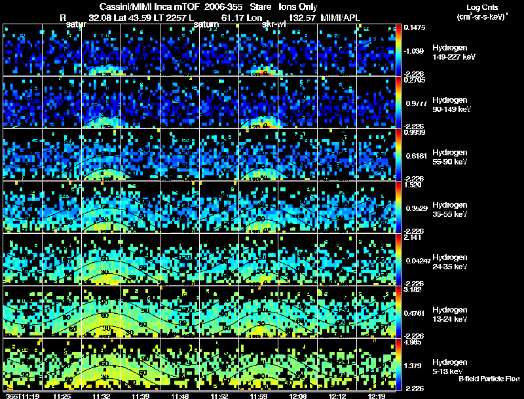
Task: Click the color bar beside 35-55 keV row
Action: click(x=398, y=207)
